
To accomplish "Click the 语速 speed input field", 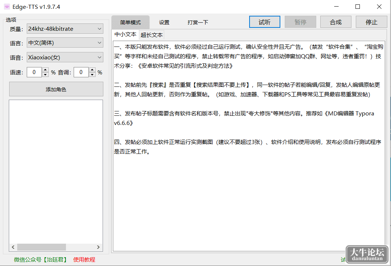I will tap(34, 72).
